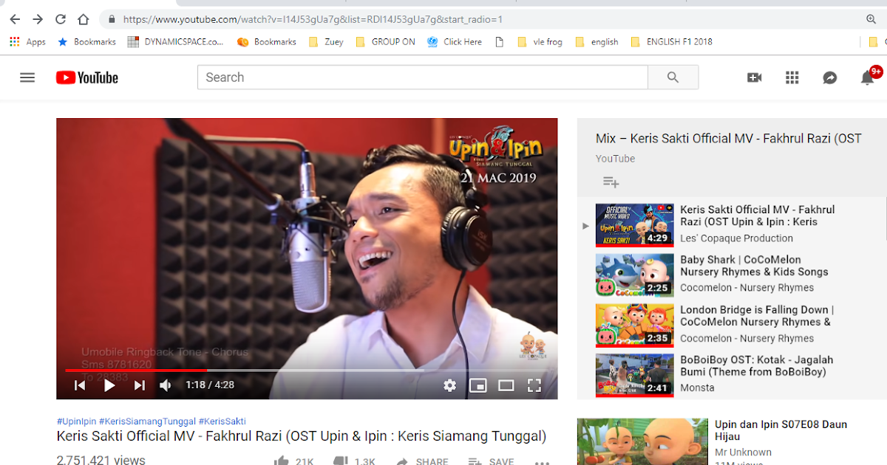Click the London Bridge video title
The width and height of the screenshot is (887, 465).
click(757, 316)
